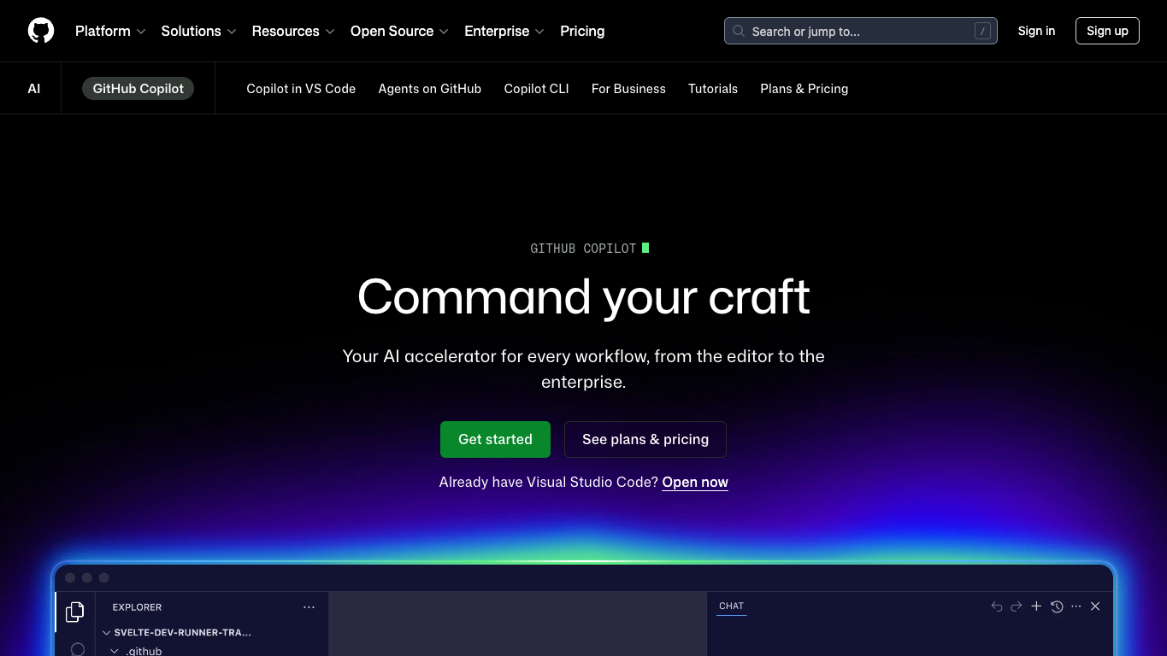The height and width of the screenshot is (656, 1167).
Task: Open Plans & Pricing in the sub navigation
Action: point(805,89)
